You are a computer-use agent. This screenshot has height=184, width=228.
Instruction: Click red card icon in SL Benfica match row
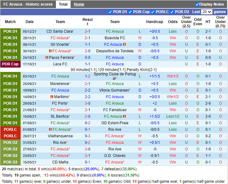coord(124,116)
